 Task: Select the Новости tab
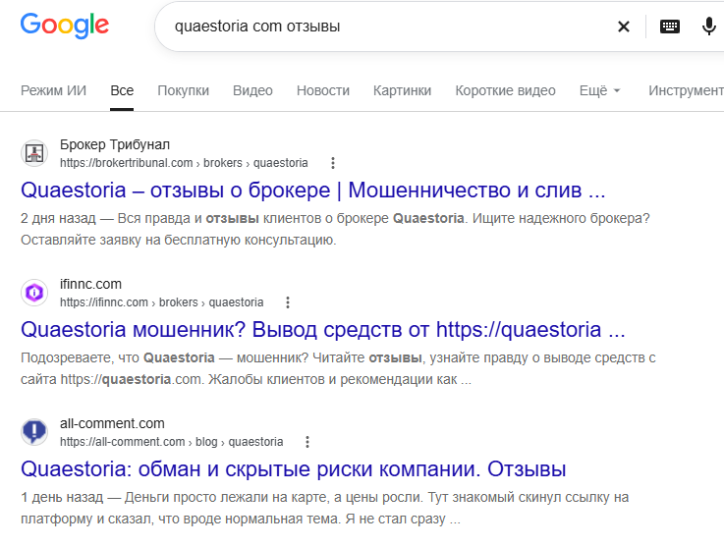point(323,90)
